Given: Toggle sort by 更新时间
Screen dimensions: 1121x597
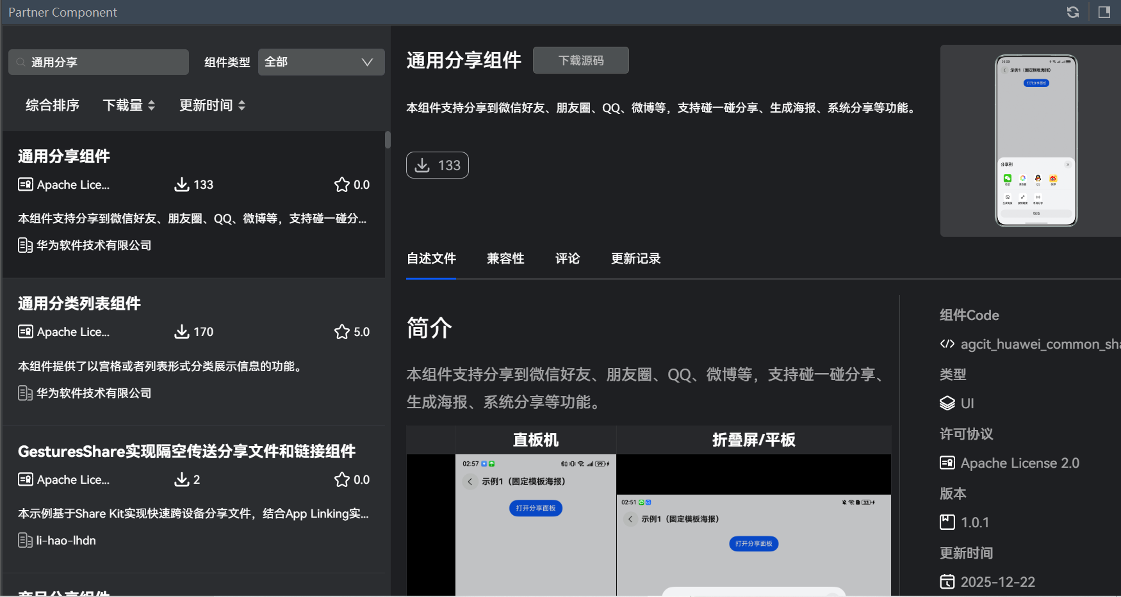Looking at the screenshot, I should 212,106.
